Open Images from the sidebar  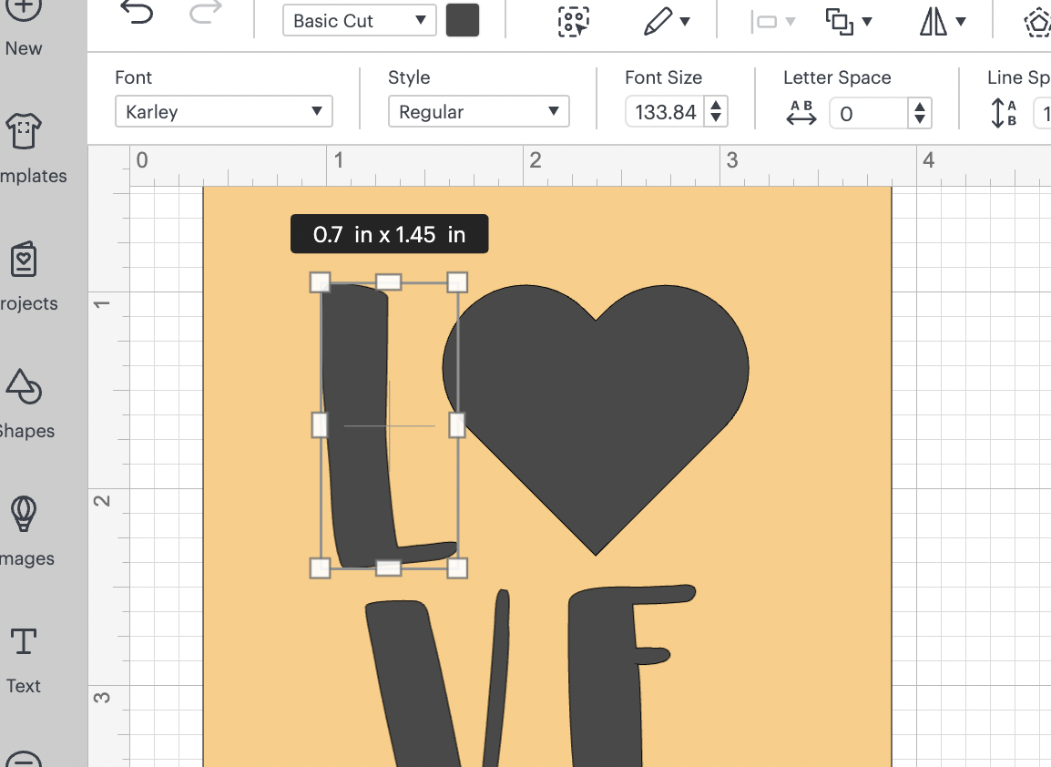click(x=25, y=531)
